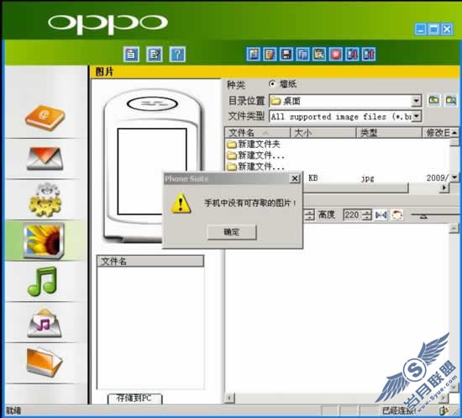The width and height of the screenshot is (462, 418).
Task: Minimize the OPPO Phone Suite window
Action: tap(421, 29)
